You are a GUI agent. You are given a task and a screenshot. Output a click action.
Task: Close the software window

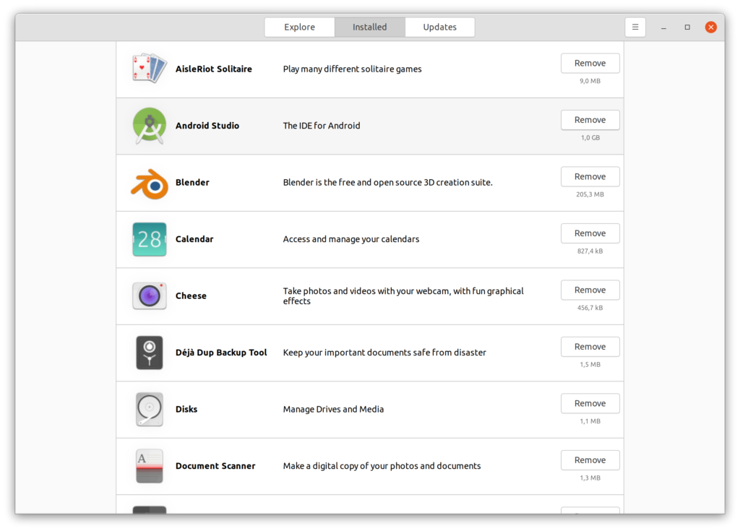coord(711,27)
